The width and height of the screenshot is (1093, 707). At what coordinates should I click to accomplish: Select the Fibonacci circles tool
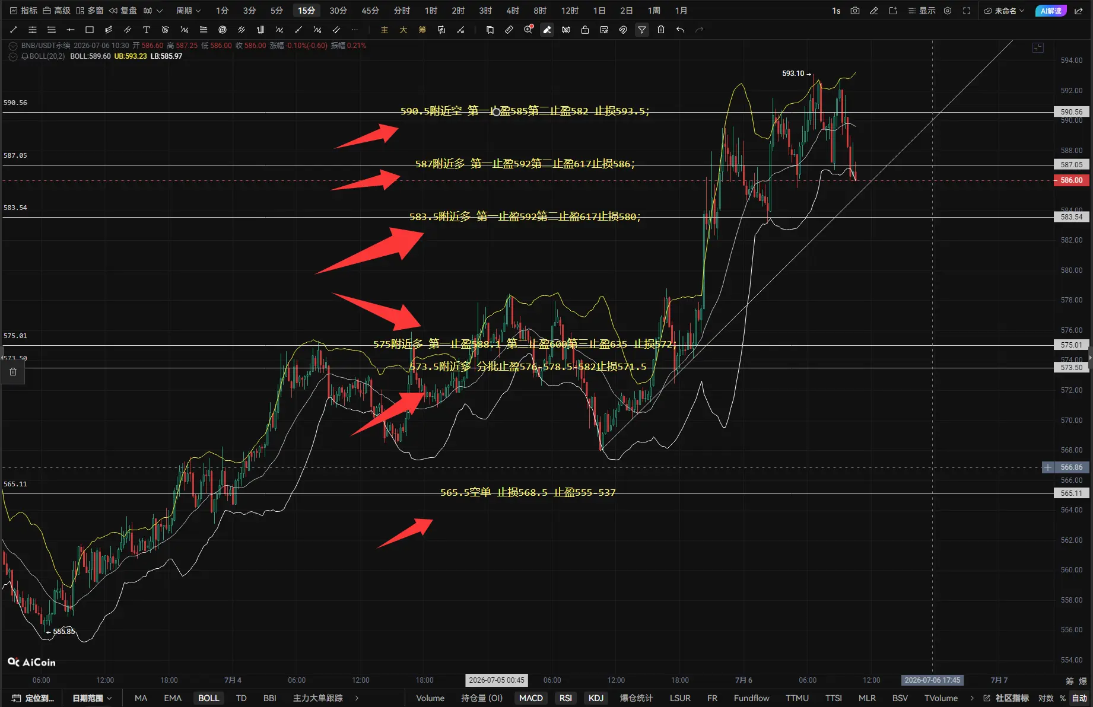pos(223,30)
